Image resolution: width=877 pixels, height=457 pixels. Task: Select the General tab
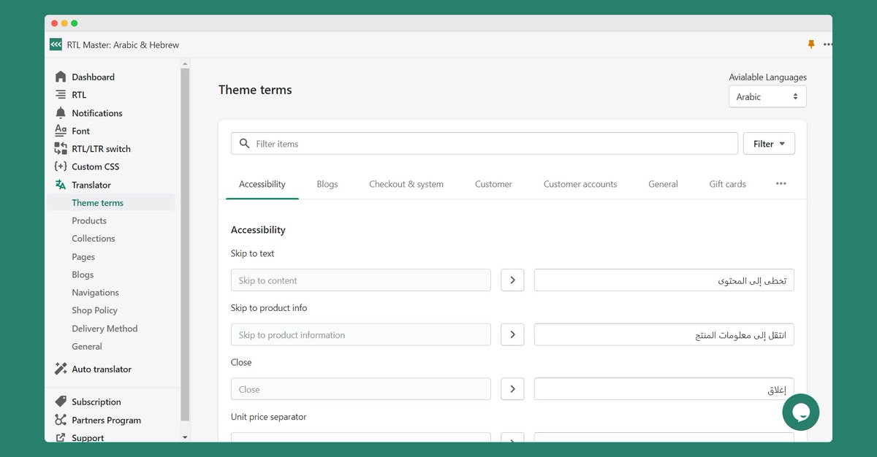[663, 184]
